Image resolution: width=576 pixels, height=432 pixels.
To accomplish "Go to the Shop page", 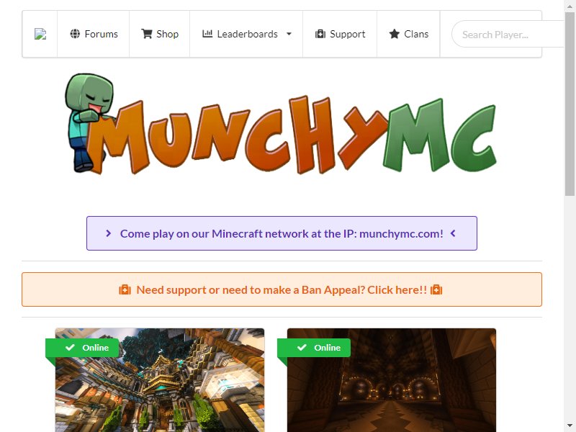I will pyautogui.click(x=159, y=34).
